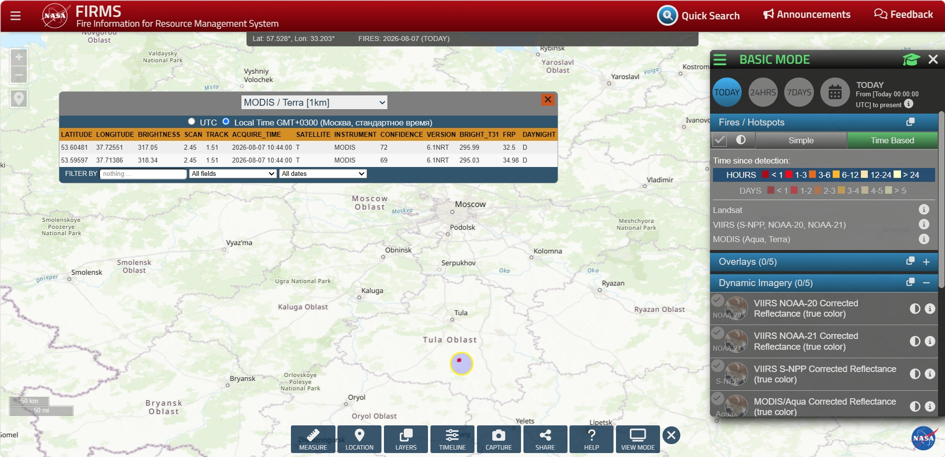This screenshot has height=457, width=945.
Task: Open the calendar date picker
Action: 835,92
